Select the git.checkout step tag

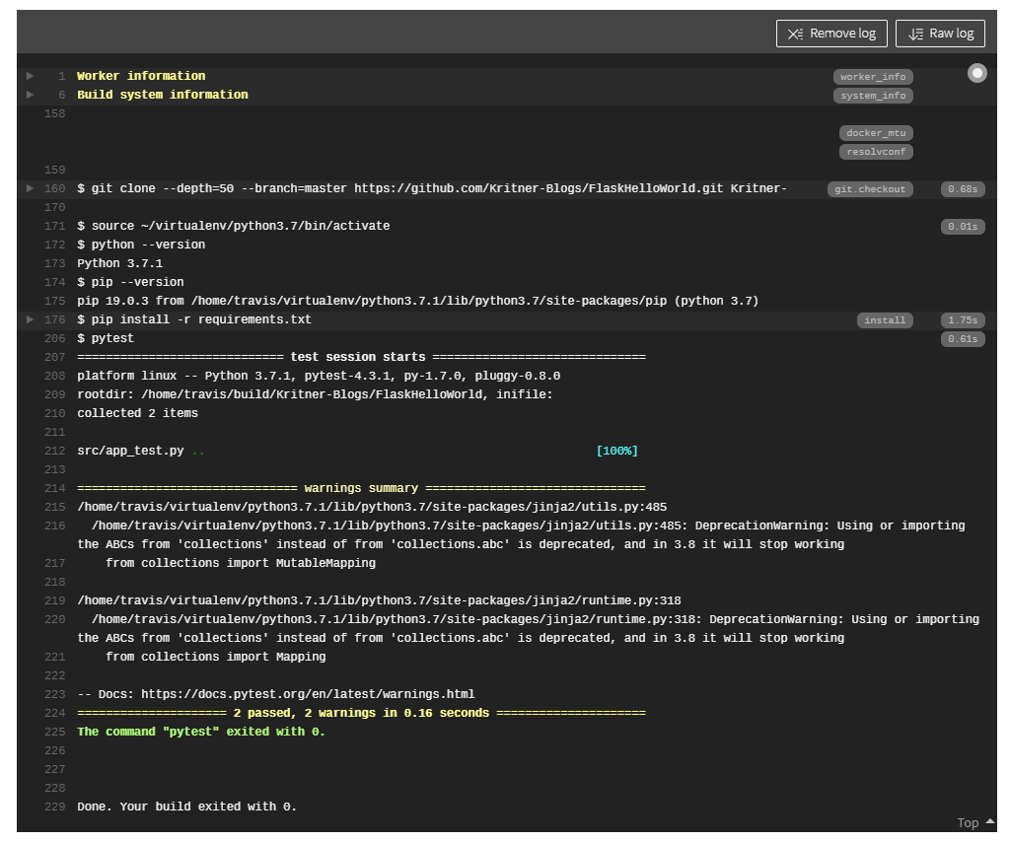coord(869,188)
